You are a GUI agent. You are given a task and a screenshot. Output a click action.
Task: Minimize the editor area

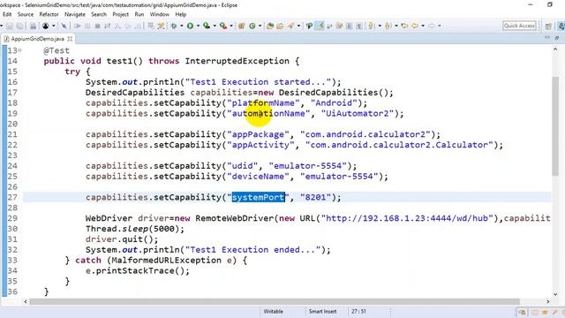547,38
